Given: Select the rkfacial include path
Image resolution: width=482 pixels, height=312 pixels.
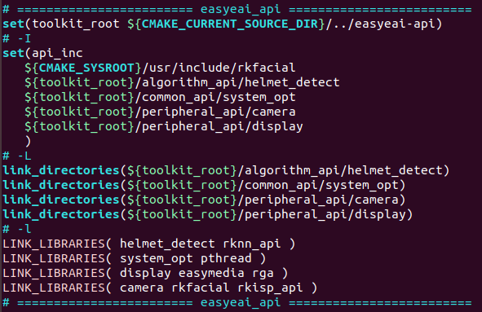Looking at the screenshot, I should 160,68.
